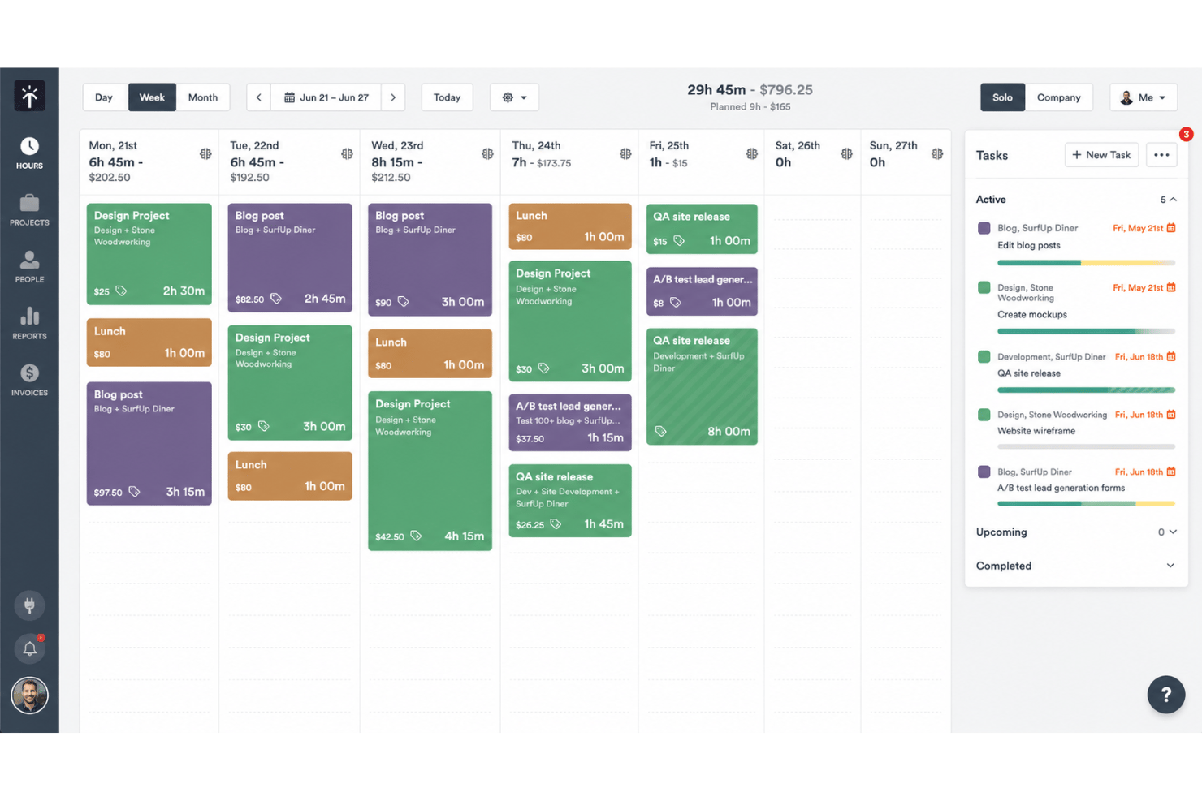Viewport: 1202px width, 801px height.
Task: Click 'Planned 9h - $165' summary text
Action: click(x=750, y=106)
